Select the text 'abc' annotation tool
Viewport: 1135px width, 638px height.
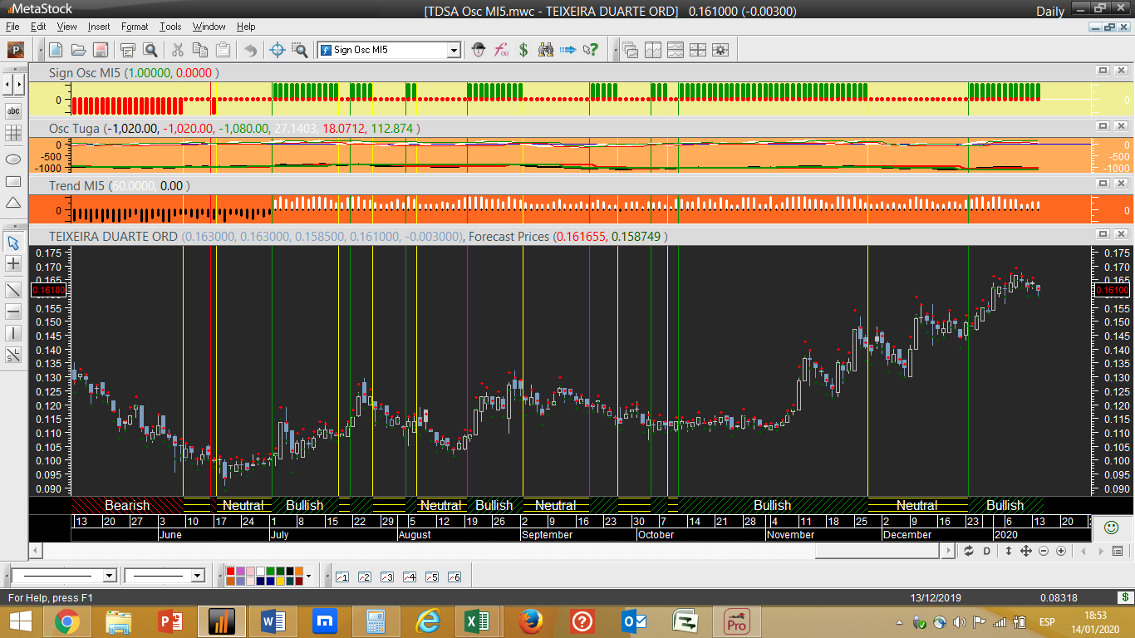[13, 110]
